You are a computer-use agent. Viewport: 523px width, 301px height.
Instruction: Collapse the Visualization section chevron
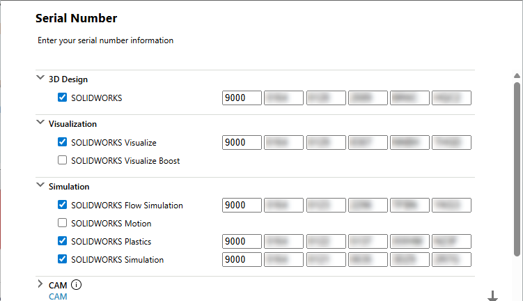click(40, 123)
